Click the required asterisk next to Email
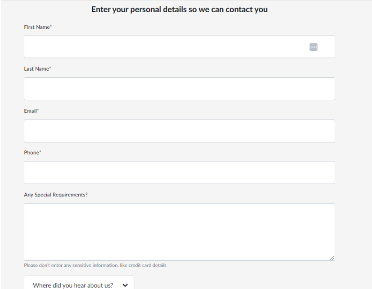This screenshot has width=372, height=289. [38, 110]
